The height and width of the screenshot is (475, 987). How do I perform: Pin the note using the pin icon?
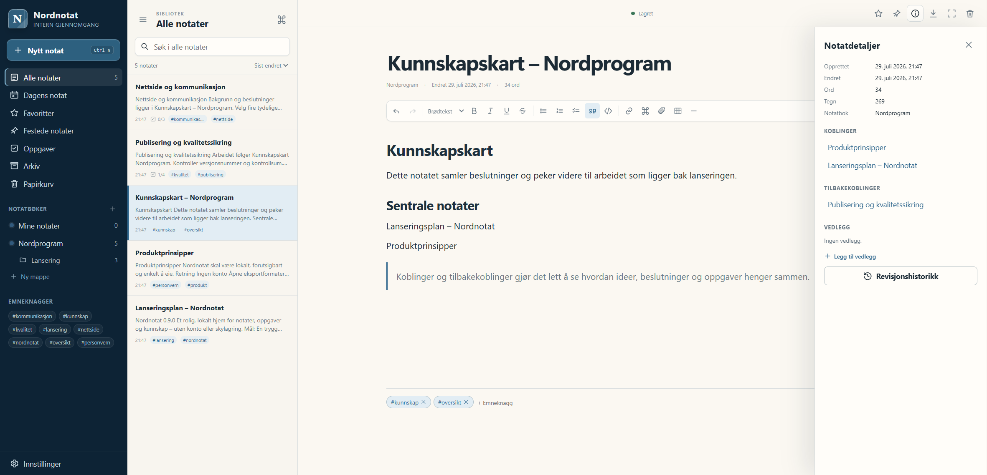pos(897,14)
